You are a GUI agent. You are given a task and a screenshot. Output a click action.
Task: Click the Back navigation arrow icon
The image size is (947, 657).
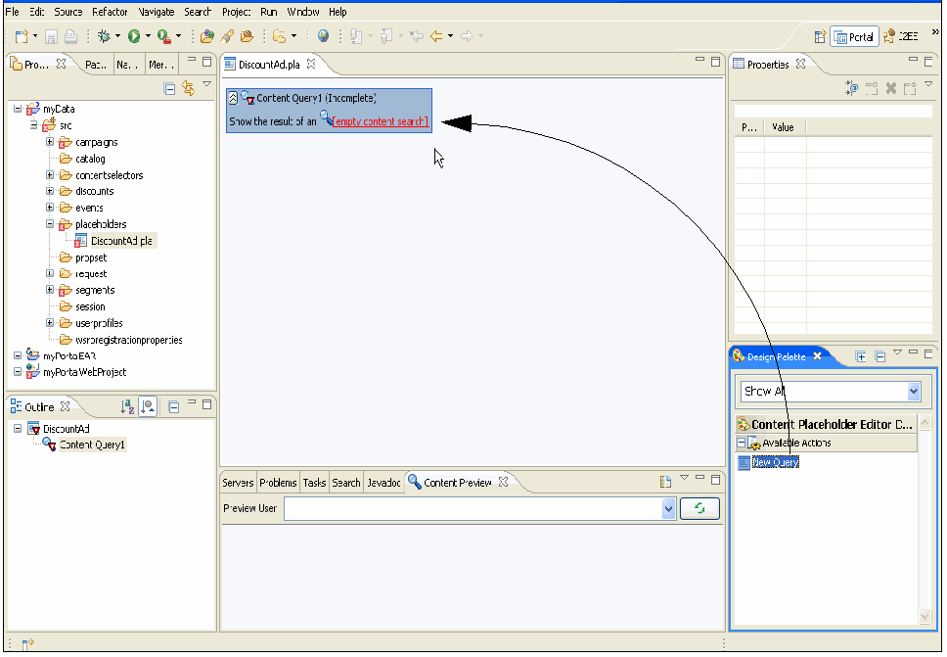tap(436, 36)
